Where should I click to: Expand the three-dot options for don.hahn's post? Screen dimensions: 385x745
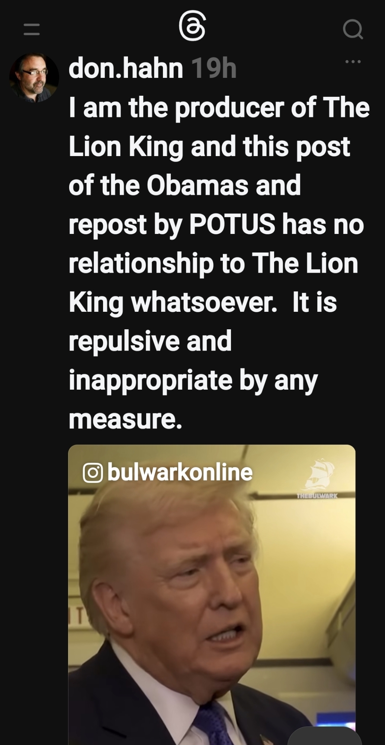click(x=353, y=62)
